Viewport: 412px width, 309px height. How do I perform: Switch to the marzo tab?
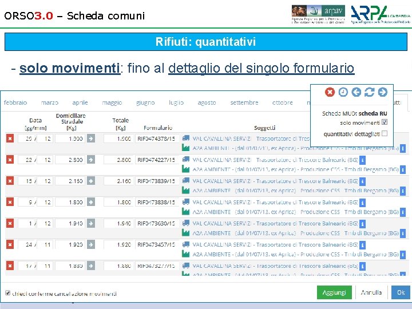(50, 102)
